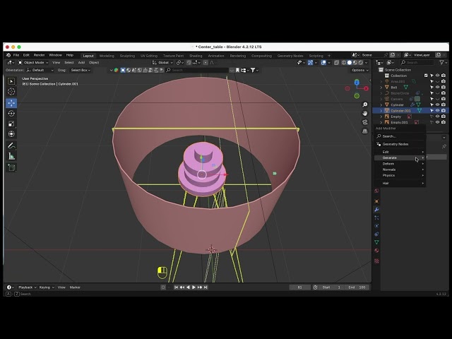Switch to the Modeling workspace tab
Image resolution: width=452 pixels, height=339 pixels.
tap(107, 56)
